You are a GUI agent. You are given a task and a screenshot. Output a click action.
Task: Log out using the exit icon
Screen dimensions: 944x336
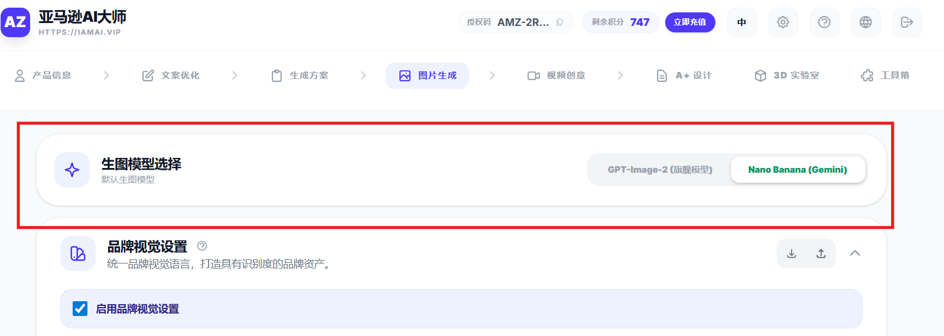(x=907, y=22)
